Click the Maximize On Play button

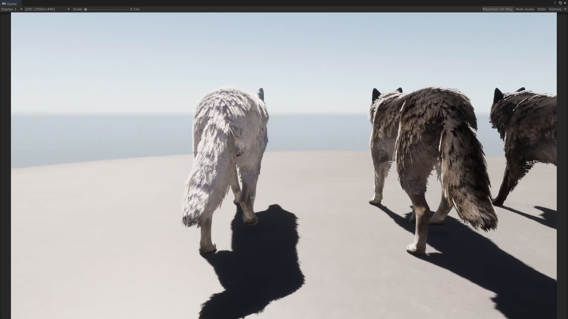point(498,9)
